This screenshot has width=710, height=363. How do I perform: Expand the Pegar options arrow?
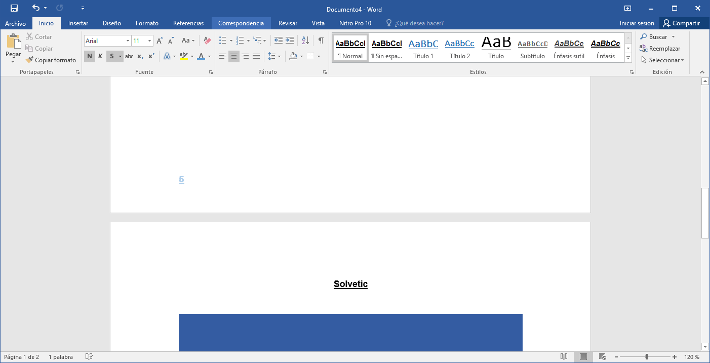point(13,61)
